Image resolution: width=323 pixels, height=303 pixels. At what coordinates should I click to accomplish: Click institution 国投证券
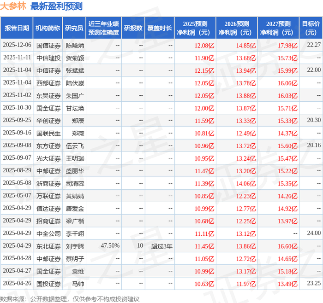48,284
